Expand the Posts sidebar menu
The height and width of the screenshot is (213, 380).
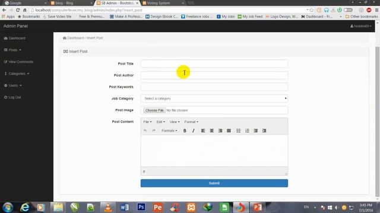pos(12,50)
